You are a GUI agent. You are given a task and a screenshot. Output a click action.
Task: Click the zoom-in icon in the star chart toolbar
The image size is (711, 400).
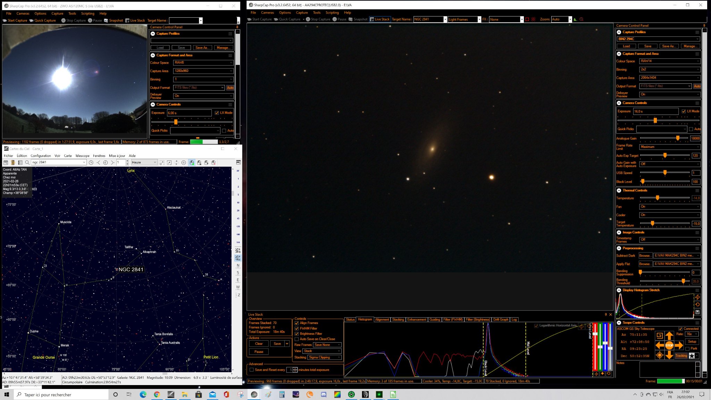(x=162, y=162)
